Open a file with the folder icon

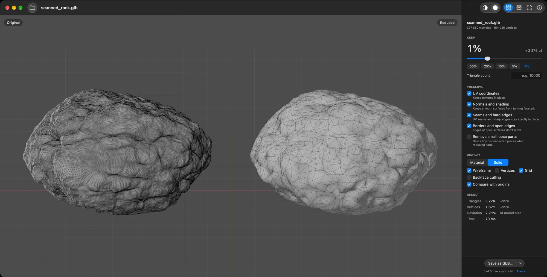[x=32, y=8]
